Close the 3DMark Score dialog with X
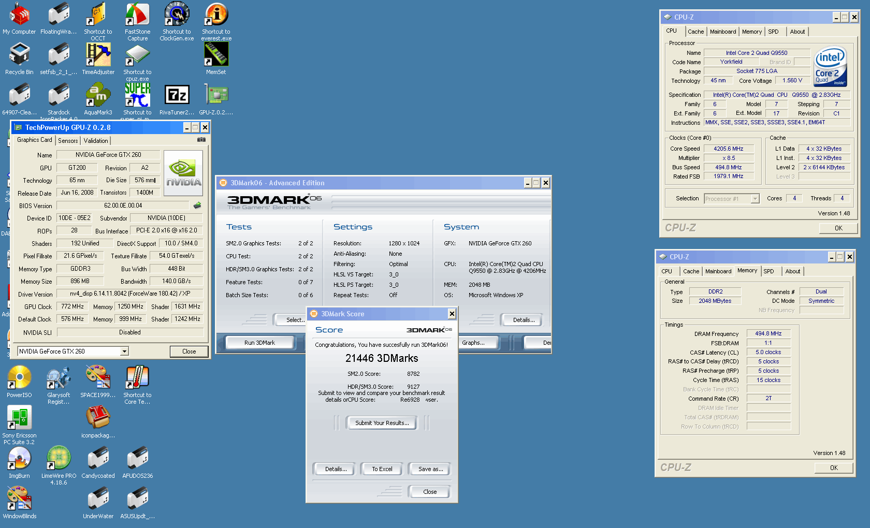870x528 pixels. [x=452, y=314]
